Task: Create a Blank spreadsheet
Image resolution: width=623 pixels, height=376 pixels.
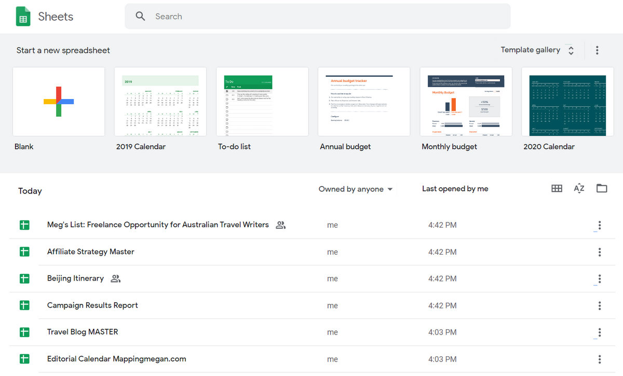Action: tap(59, 102)
